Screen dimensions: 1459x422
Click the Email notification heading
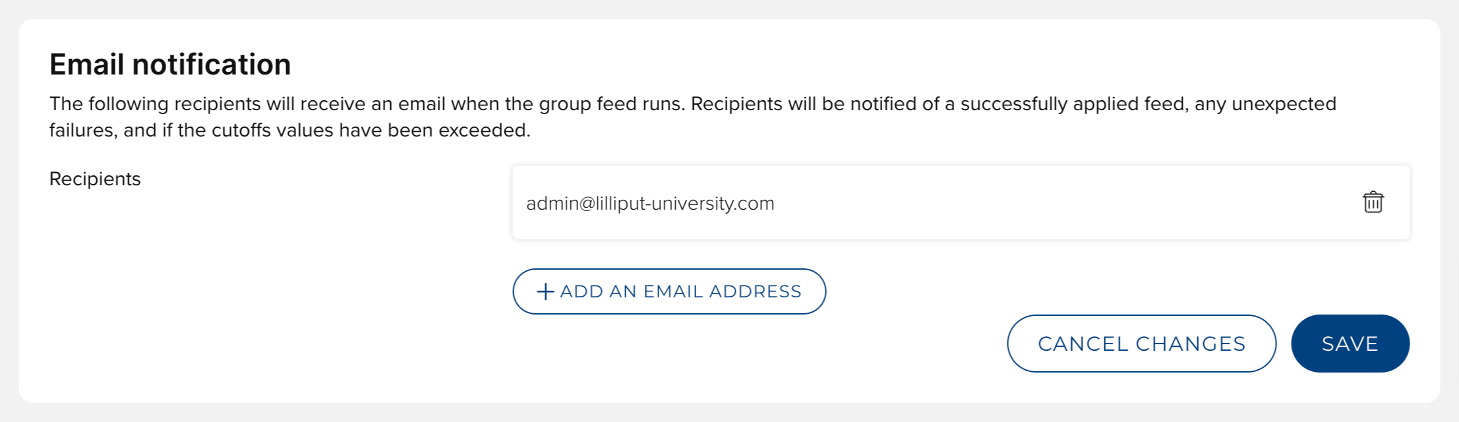click(x=170, y=65)
